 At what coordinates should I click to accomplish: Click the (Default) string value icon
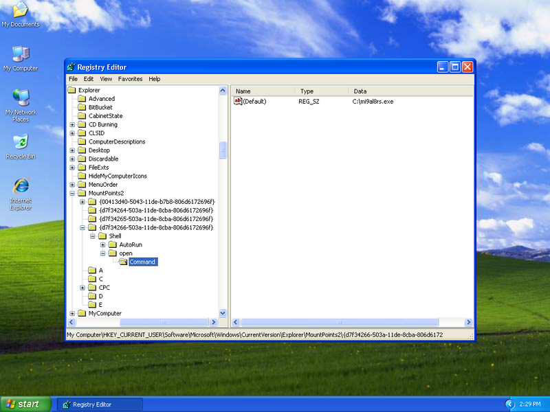238,101
